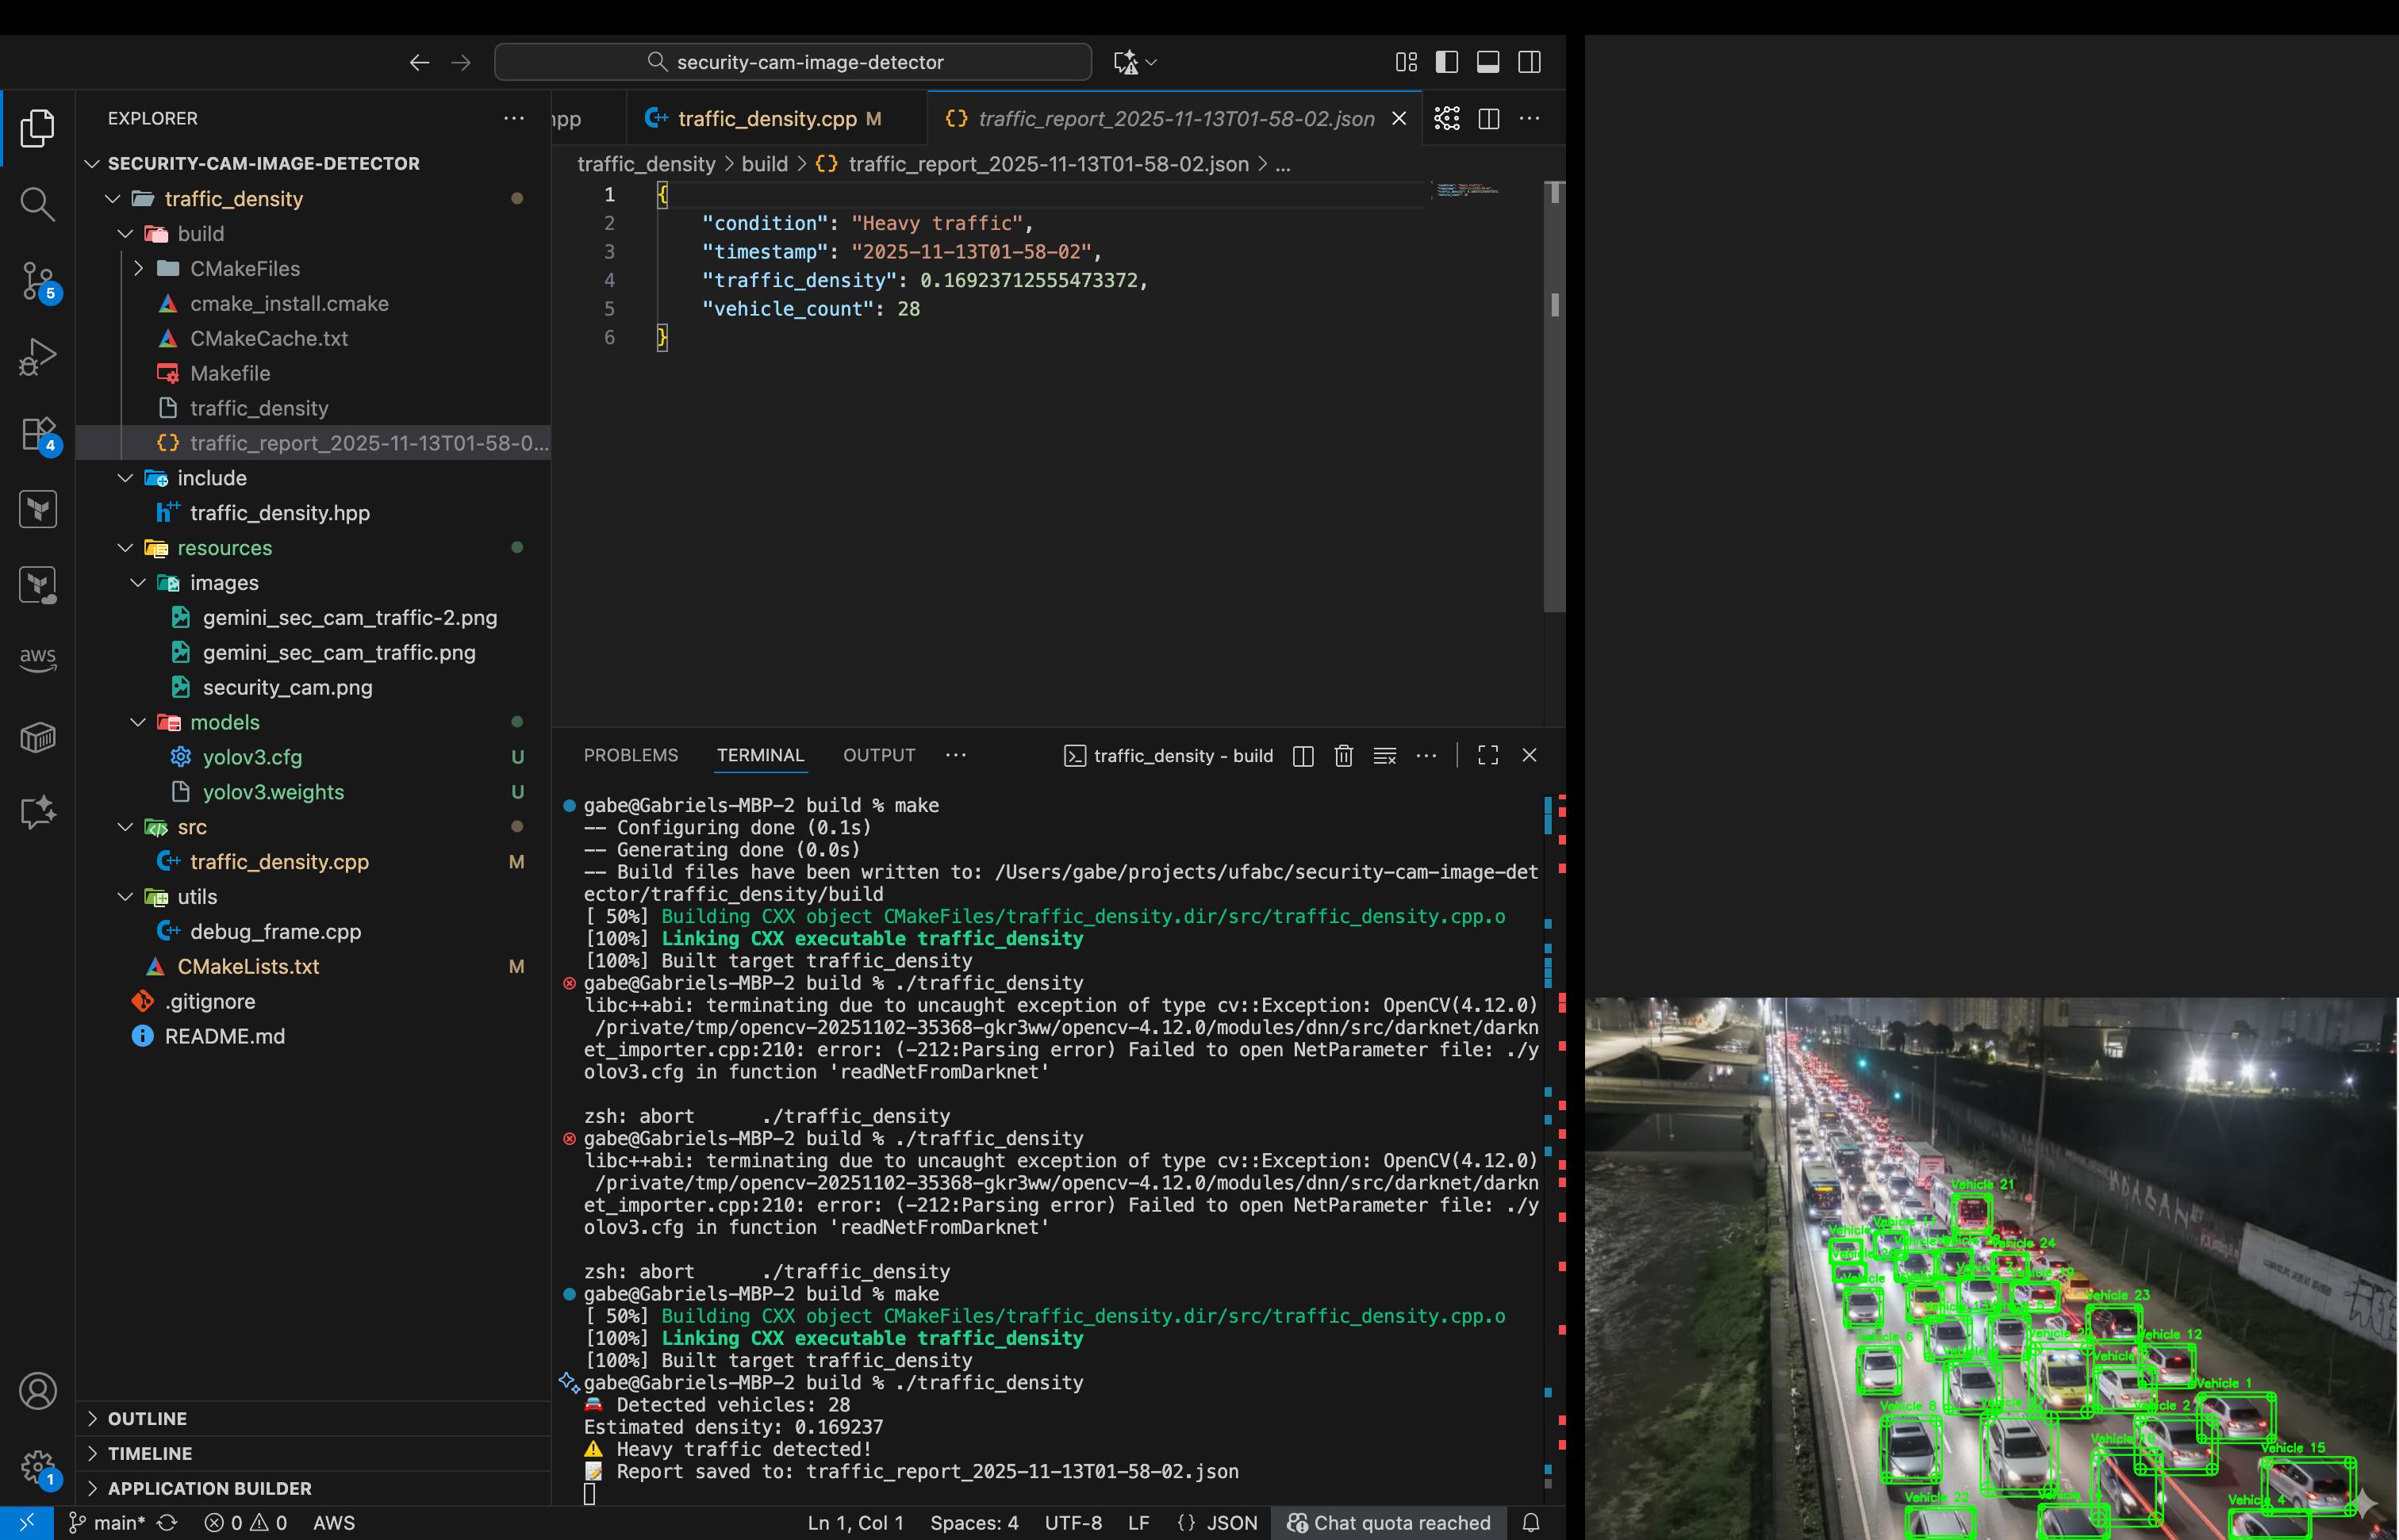Split the terminal panel
The height and width of the screenshot is (1540, 2399).
click(x=1303, y=756)
